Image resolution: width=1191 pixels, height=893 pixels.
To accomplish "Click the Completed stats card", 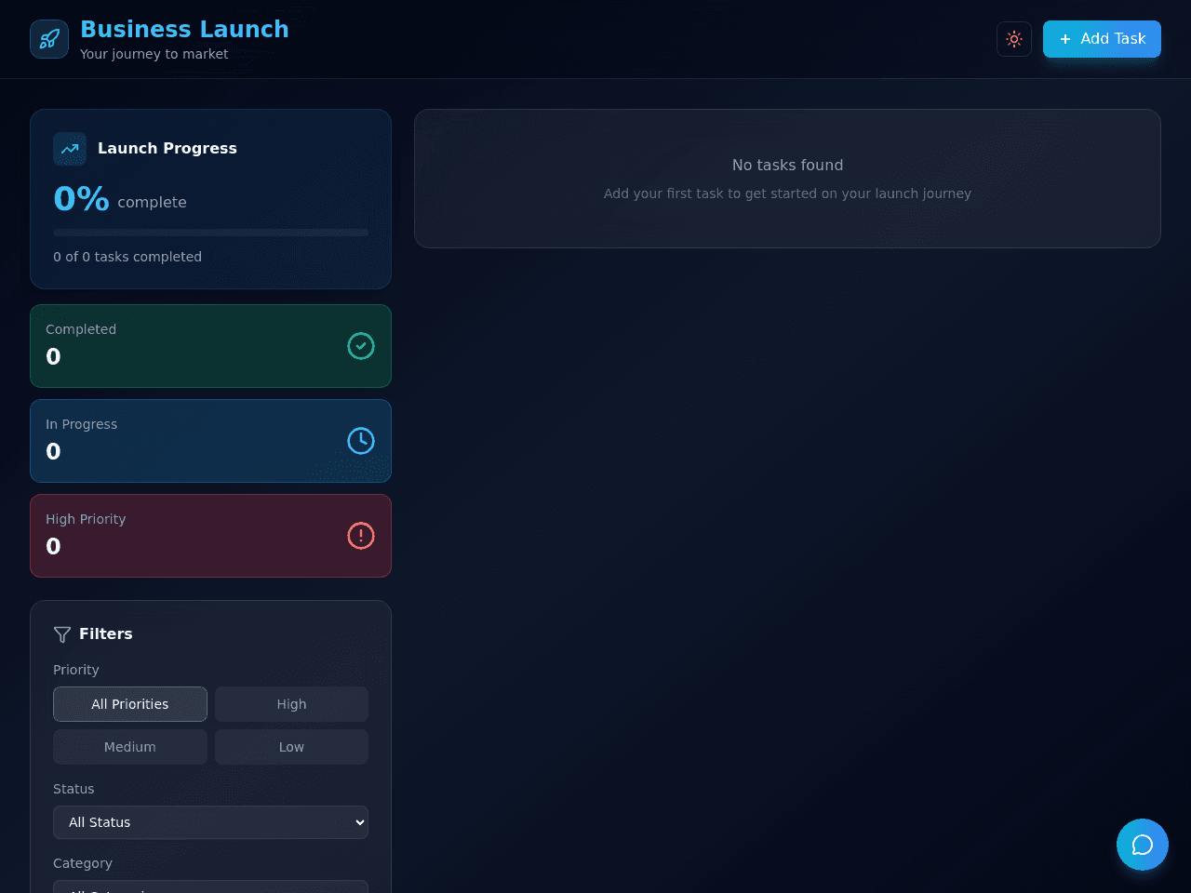I will tap(210, 346).
